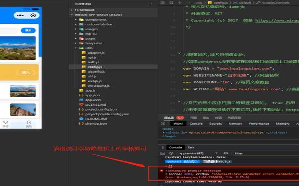
Task: Click the editor bookmark icon
Action: [171, 3]
